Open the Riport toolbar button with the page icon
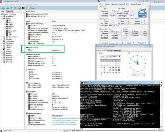165x132 pixels. point(32,8)
